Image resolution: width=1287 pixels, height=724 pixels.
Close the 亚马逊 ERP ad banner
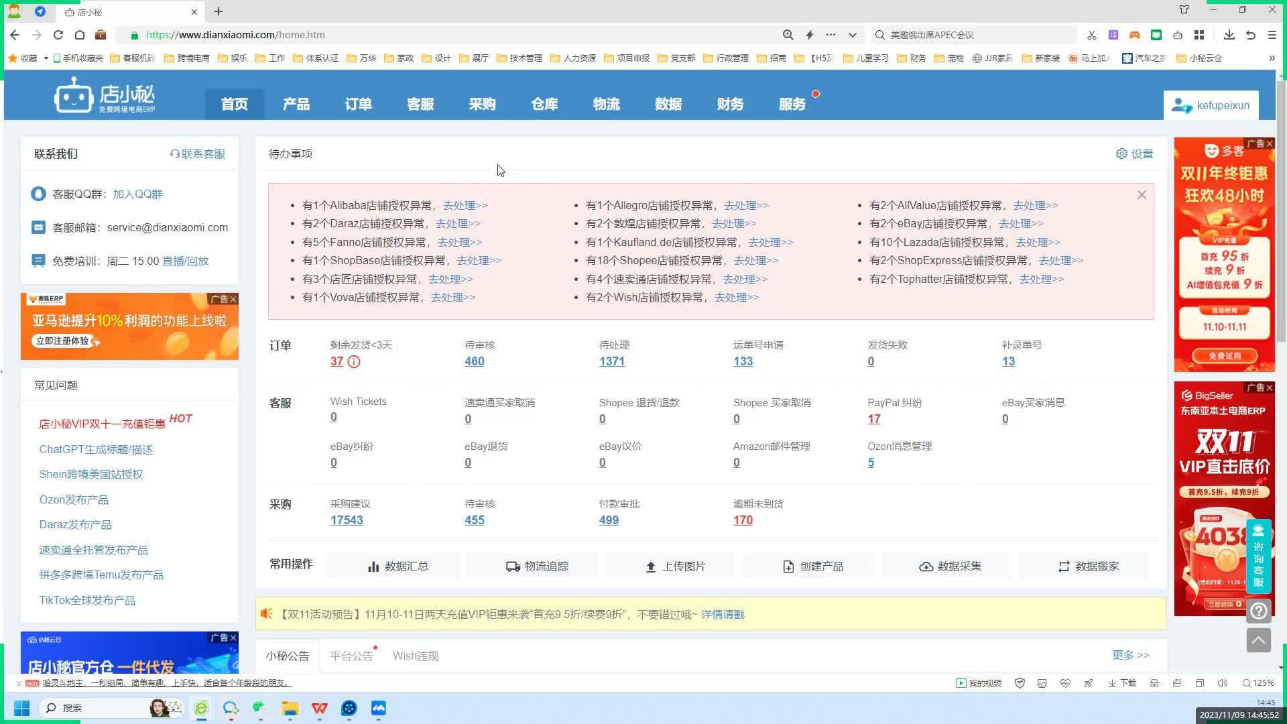click(x=233, y=299)
